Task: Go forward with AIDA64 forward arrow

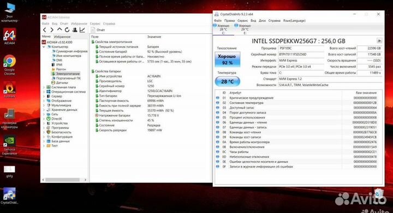Action: (52, 30)
